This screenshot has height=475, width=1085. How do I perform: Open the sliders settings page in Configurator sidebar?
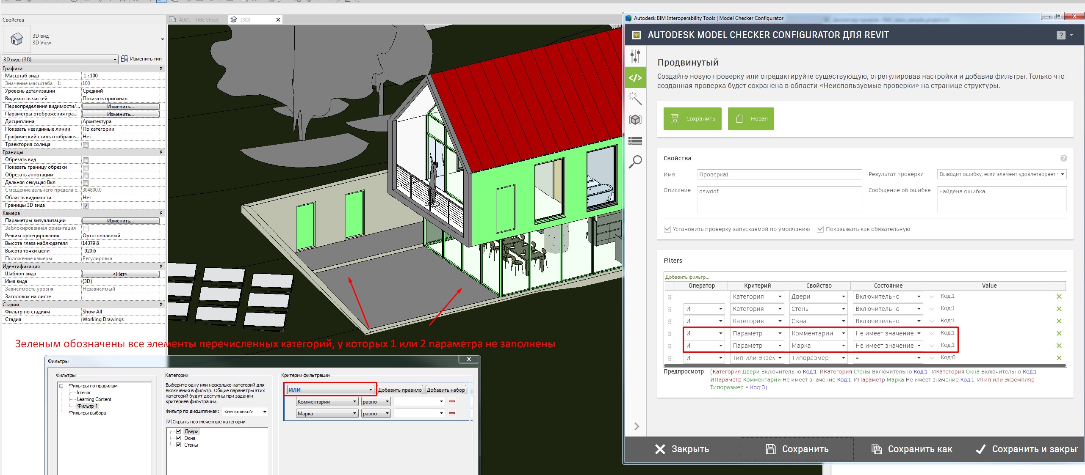[635, 56]
